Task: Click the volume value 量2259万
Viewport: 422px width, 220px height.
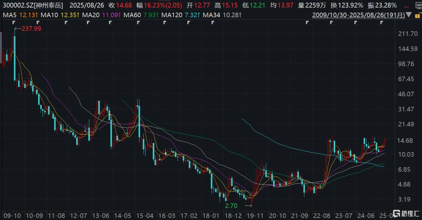Action: pos(312,5)
